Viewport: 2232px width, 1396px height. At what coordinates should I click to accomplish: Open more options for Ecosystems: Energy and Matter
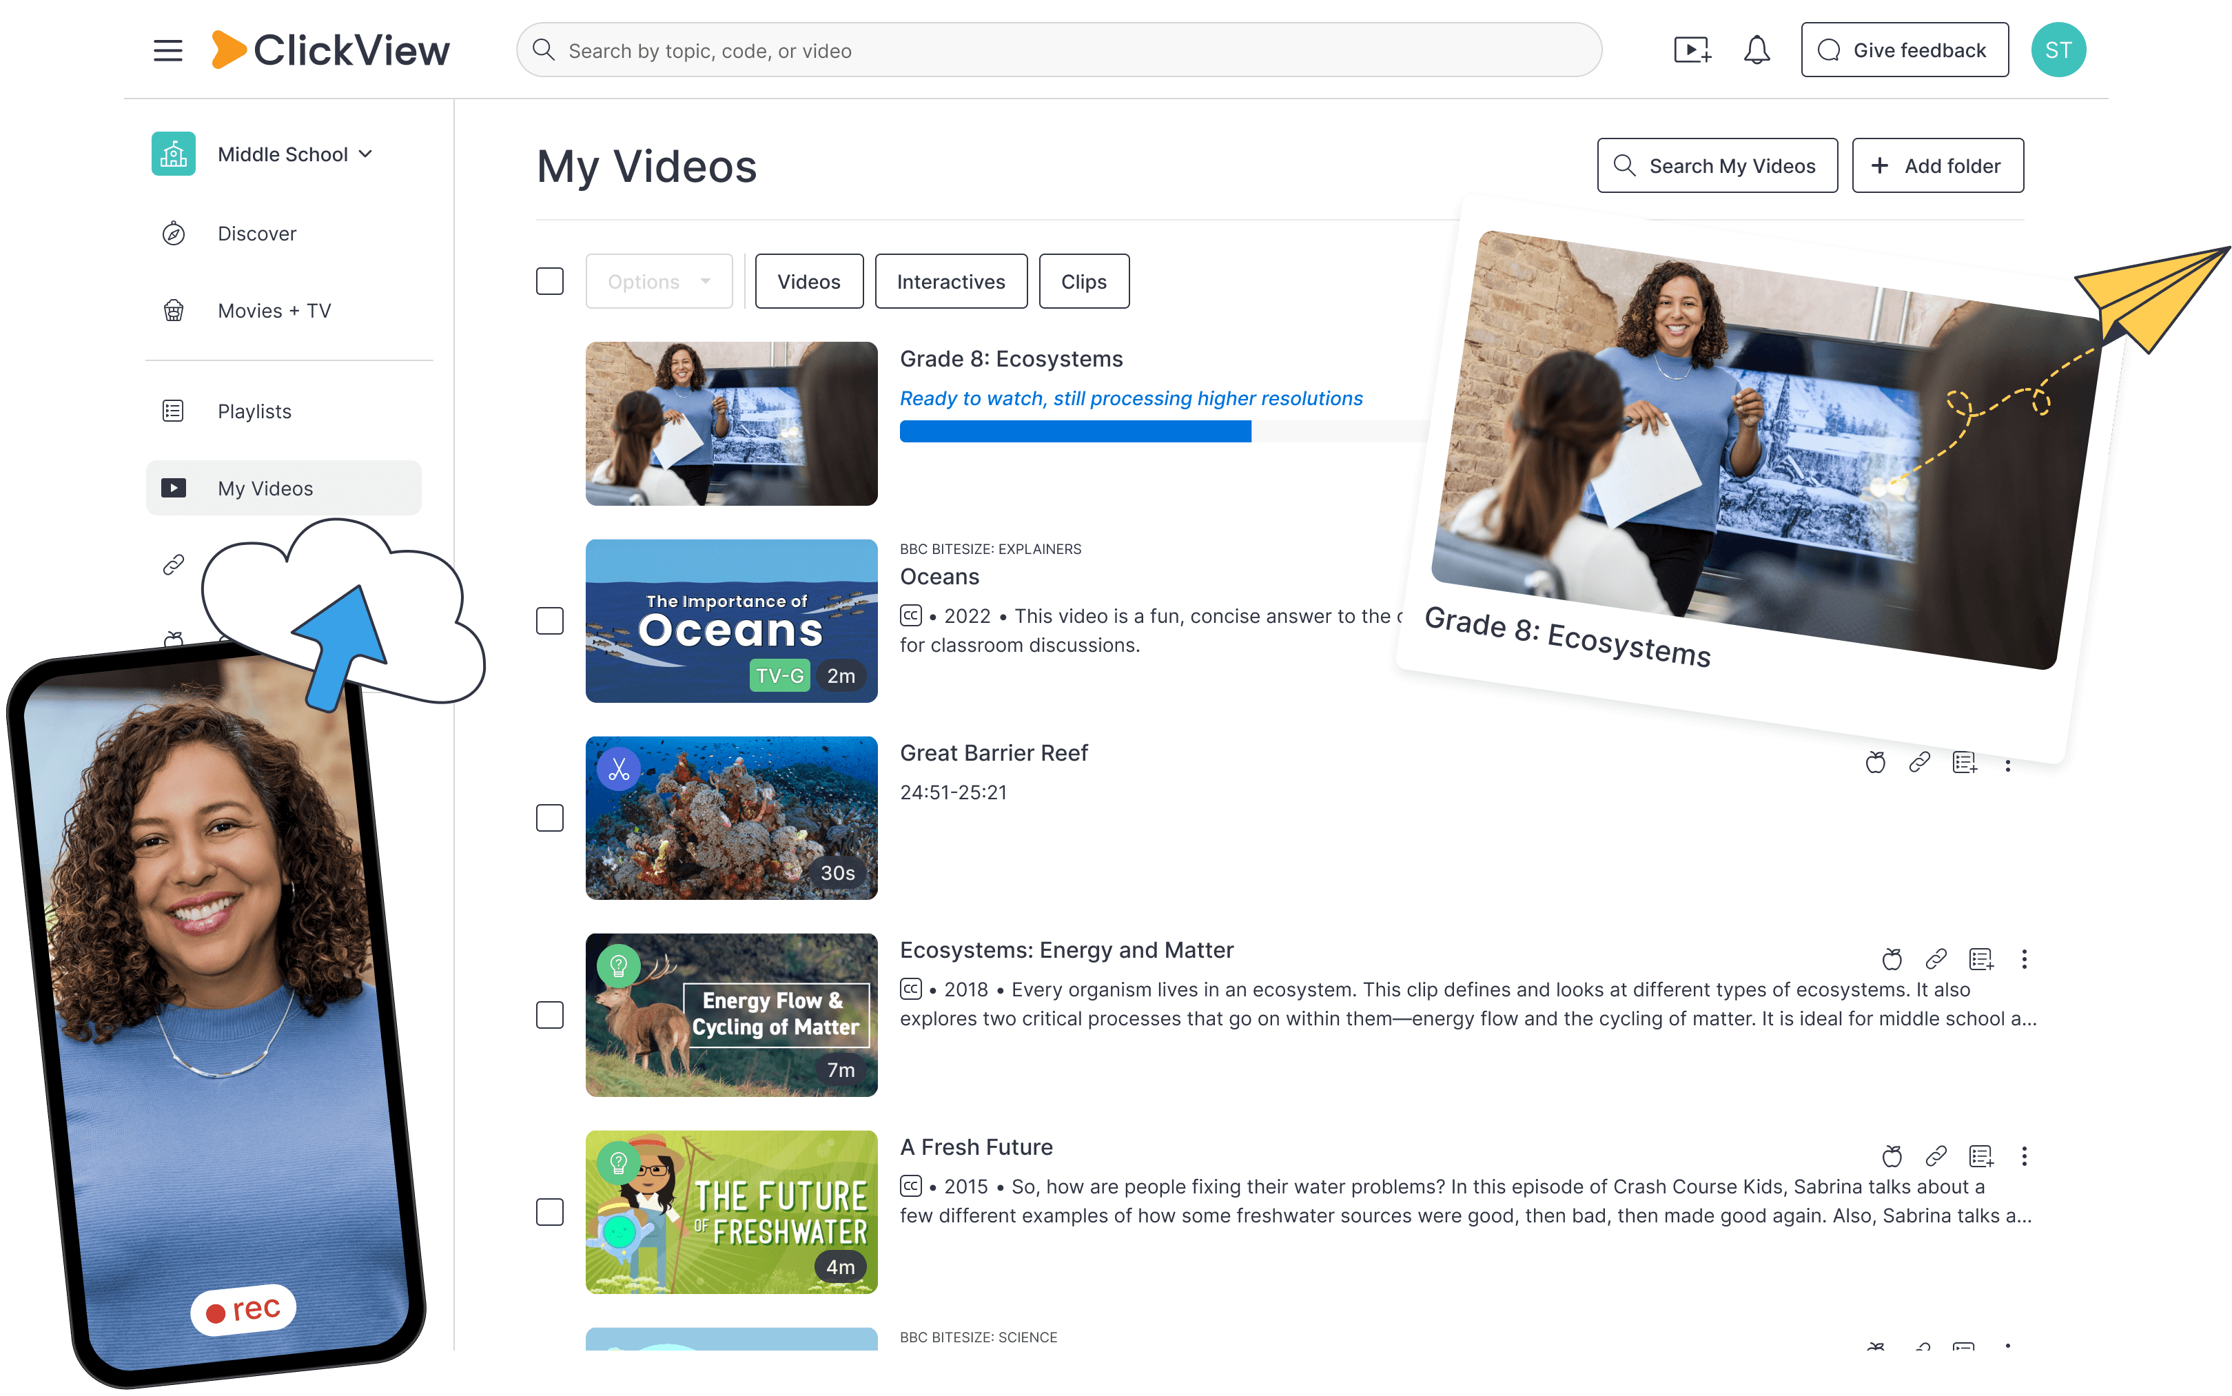pos(2025,959)
